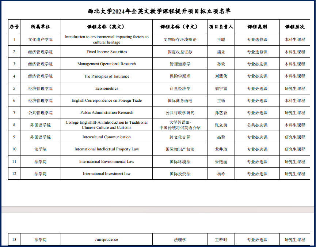The height and width of the screenshot is (247, 316).
Task: Click the 课程层次 column header
Action: coord(295,27)
